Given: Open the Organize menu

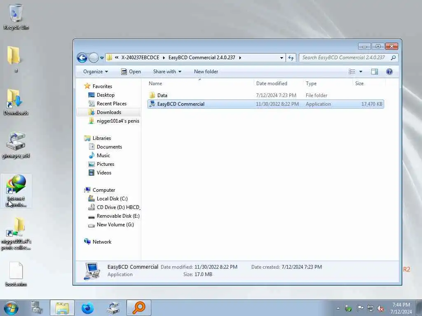Looking at the screenshot, I should (96, 72).
